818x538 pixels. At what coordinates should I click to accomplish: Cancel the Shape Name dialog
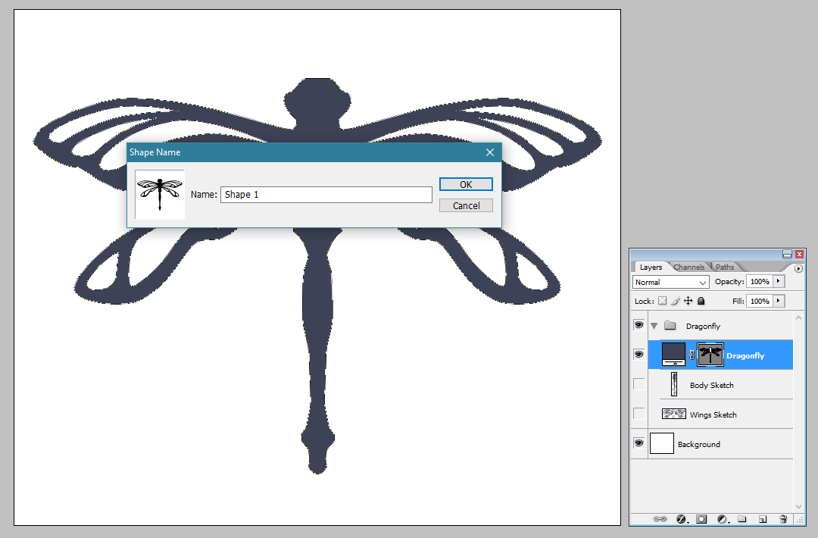coord(466,205)
